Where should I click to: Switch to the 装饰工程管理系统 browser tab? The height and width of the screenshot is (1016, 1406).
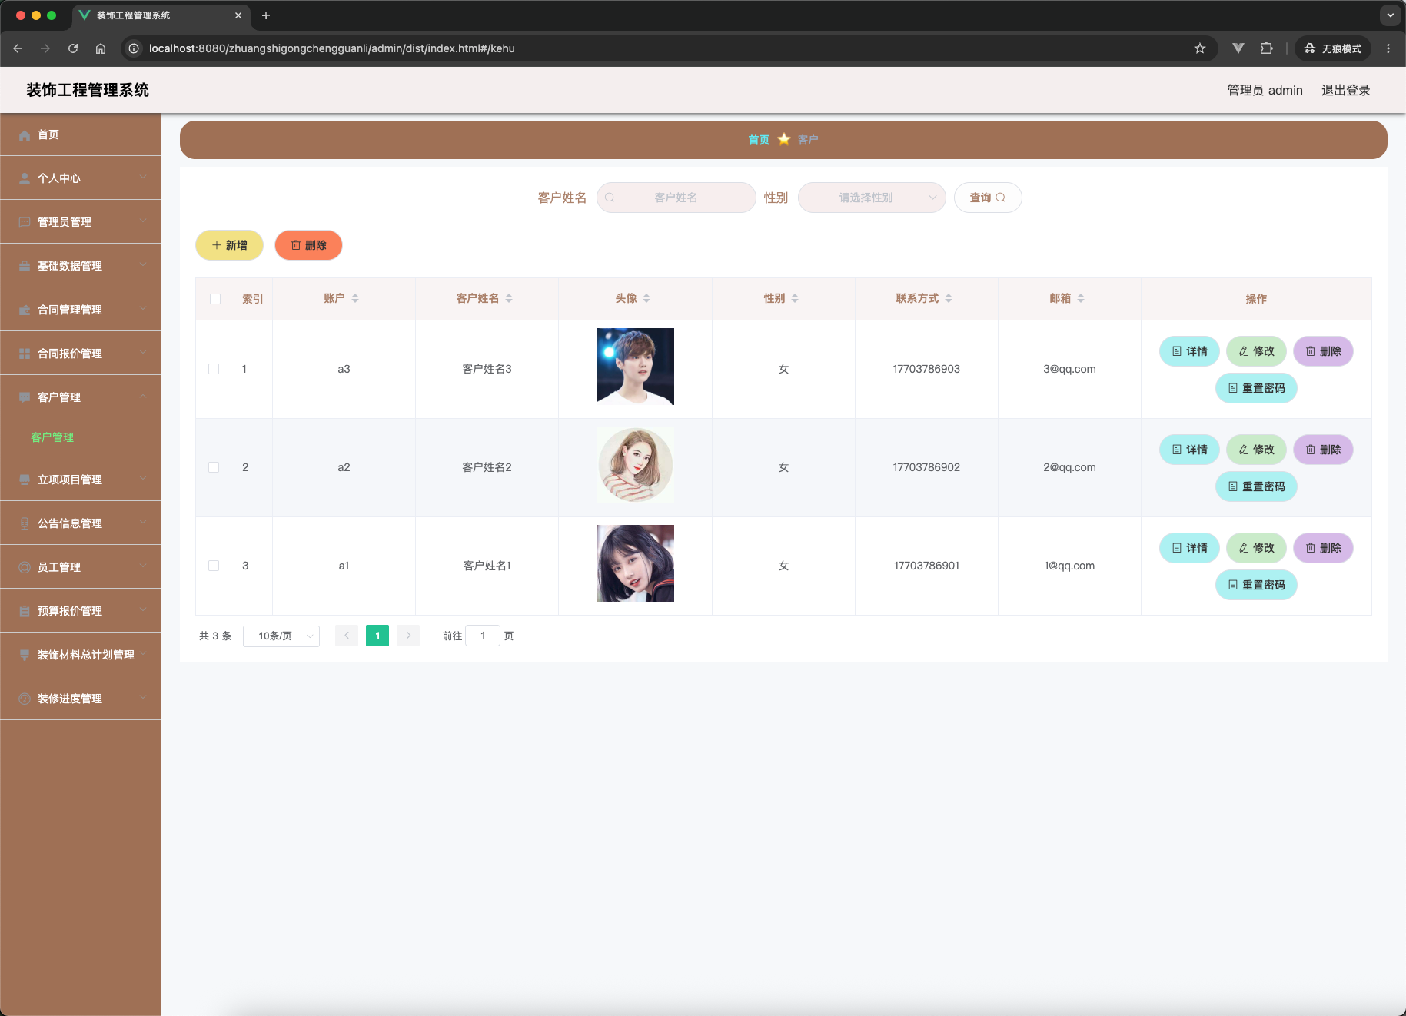[161, 15]
